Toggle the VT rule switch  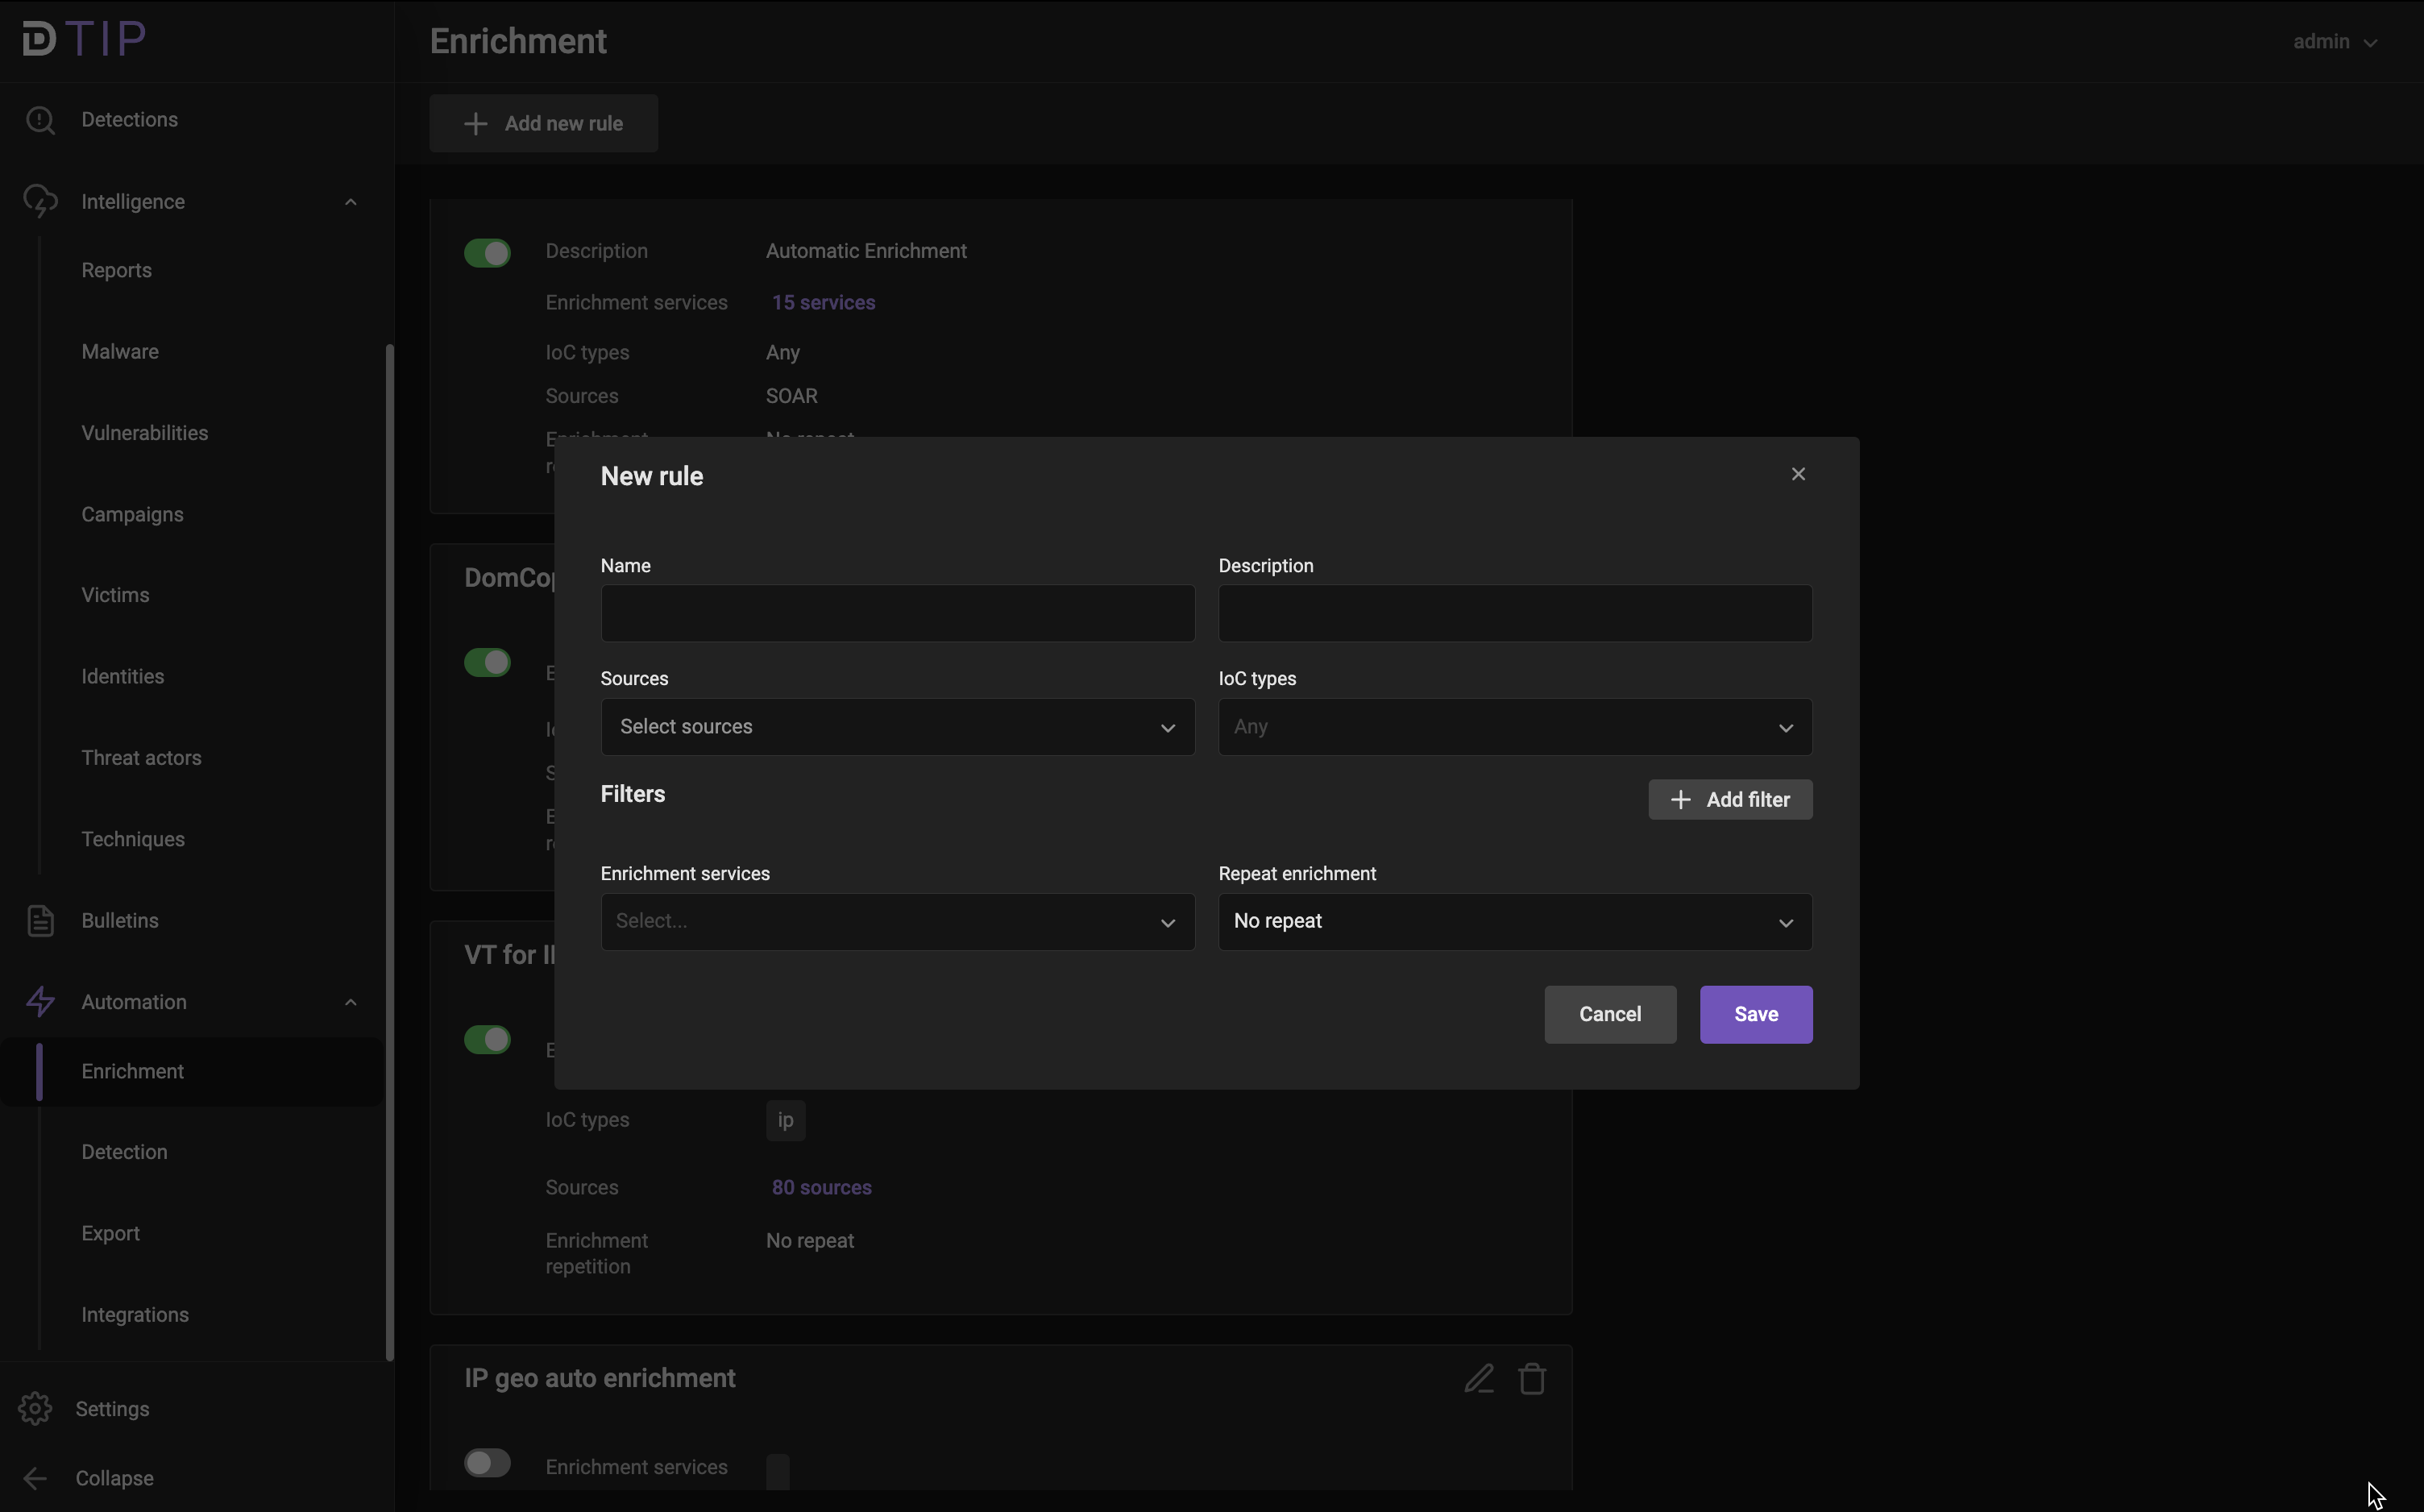487,1040
